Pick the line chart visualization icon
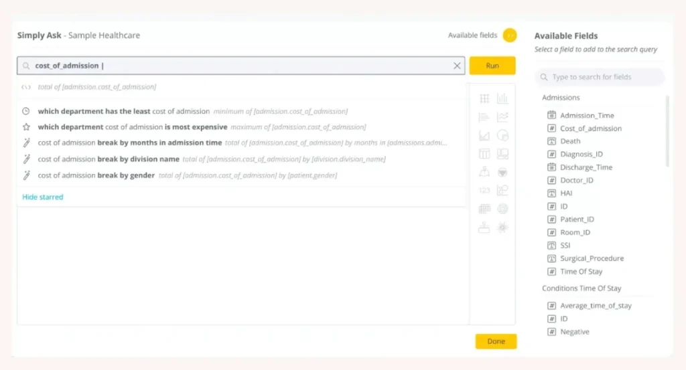 pyautogui.click(x=502, y=117)
